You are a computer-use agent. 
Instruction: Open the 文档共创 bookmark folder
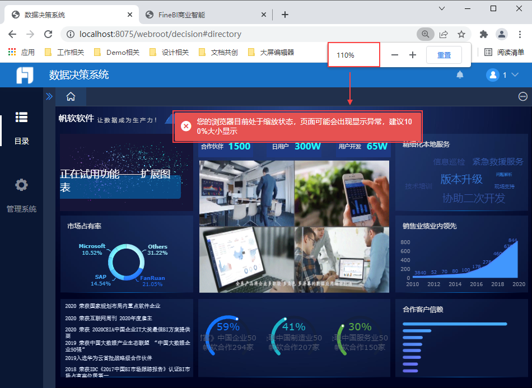[x=218, y=52]
